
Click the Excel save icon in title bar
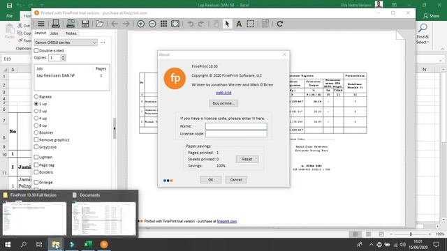[x=9, y=5]
